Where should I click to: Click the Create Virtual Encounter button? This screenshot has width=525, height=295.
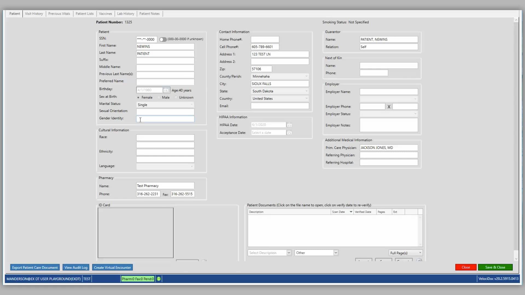(112, 267)
